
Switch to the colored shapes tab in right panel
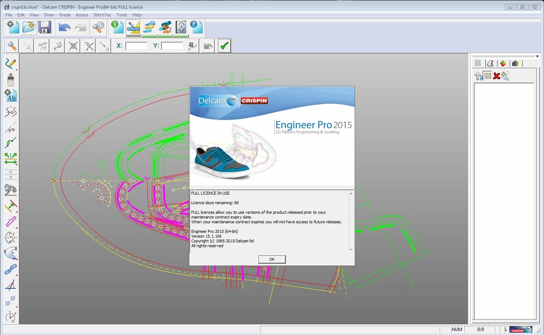[503, 63]
